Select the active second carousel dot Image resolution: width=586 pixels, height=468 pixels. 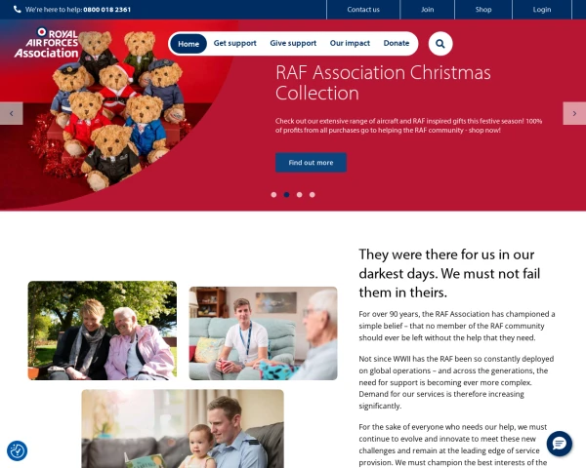click(286, 194)
